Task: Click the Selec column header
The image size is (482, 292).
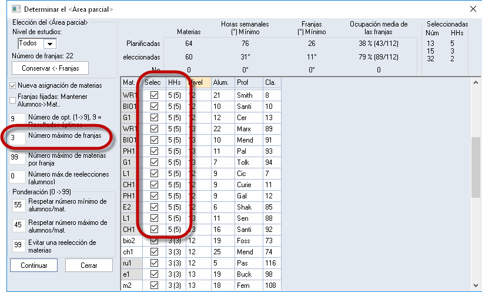Action: tap(154, 82)
